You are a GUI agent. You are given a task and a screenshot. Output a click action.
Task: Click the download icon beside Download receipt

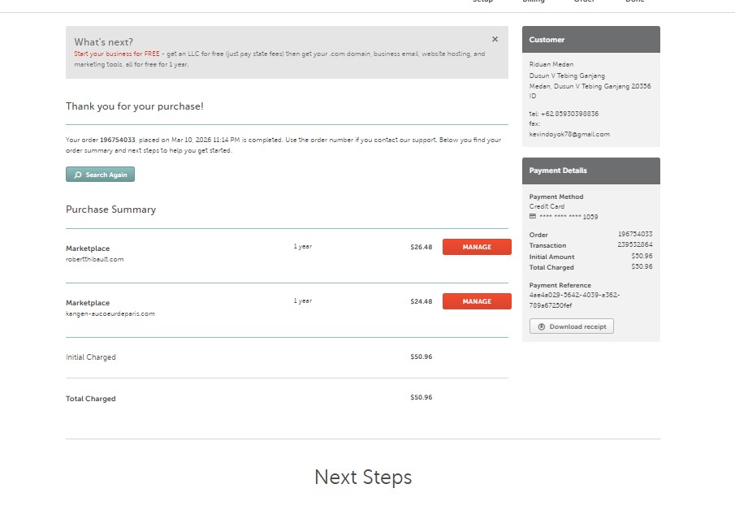click(x=542, y=326)
